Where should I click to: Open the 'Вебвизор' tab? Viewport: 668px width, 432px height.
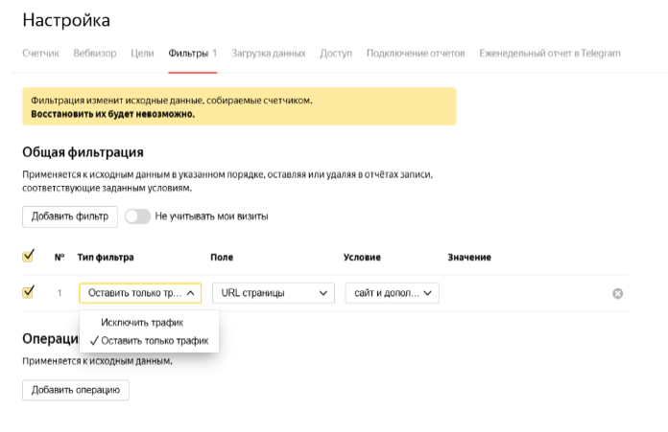point(95,53)
